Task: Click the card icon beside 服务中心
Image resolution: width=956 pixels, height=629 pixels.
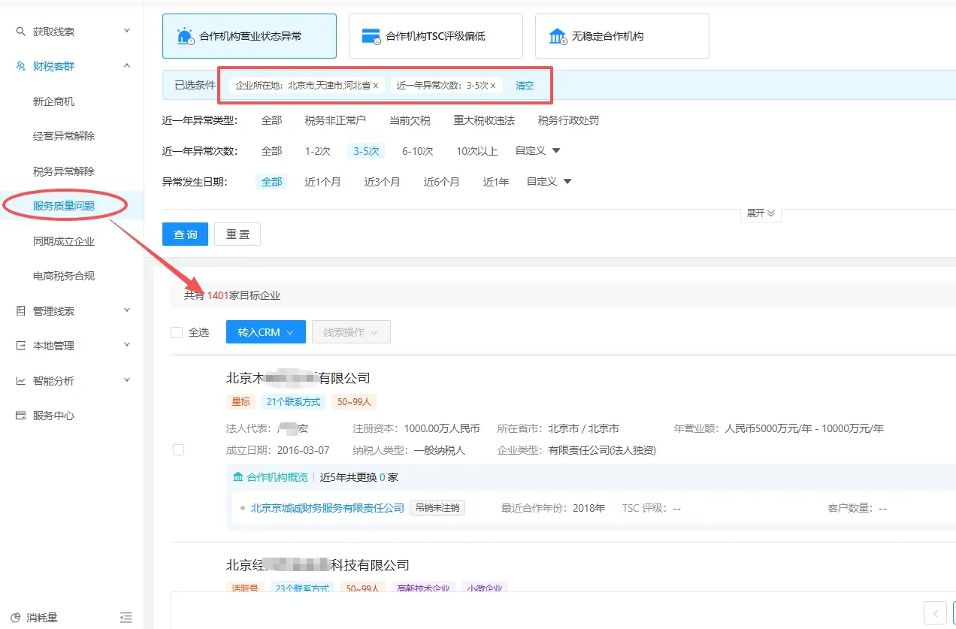Action: (x=21, y=416)
